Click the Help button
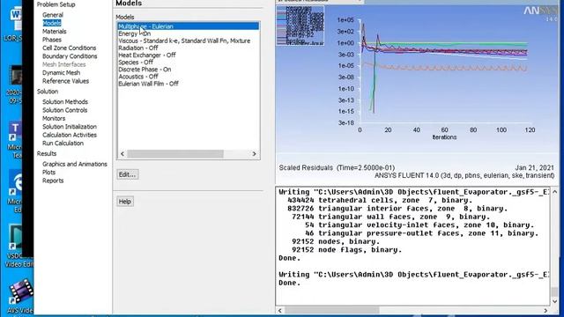The width and height of the screenshot is (564, 317). point(125,202)
